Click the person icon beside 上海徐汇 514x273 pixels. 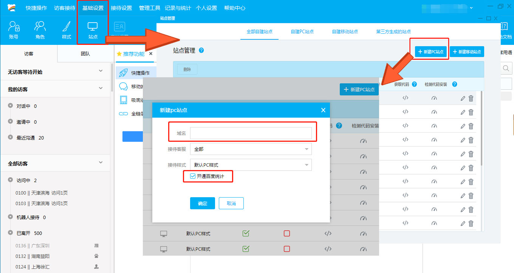click(96, 267)
